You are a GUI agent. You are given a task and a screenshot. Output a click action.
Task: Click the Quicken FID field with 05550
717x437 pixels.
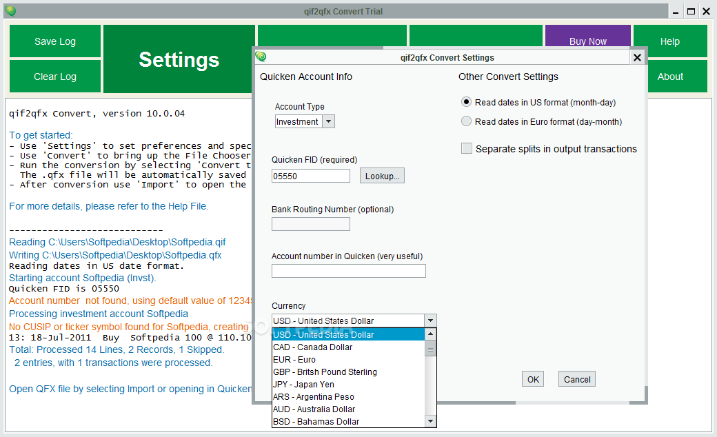[311, 176]
